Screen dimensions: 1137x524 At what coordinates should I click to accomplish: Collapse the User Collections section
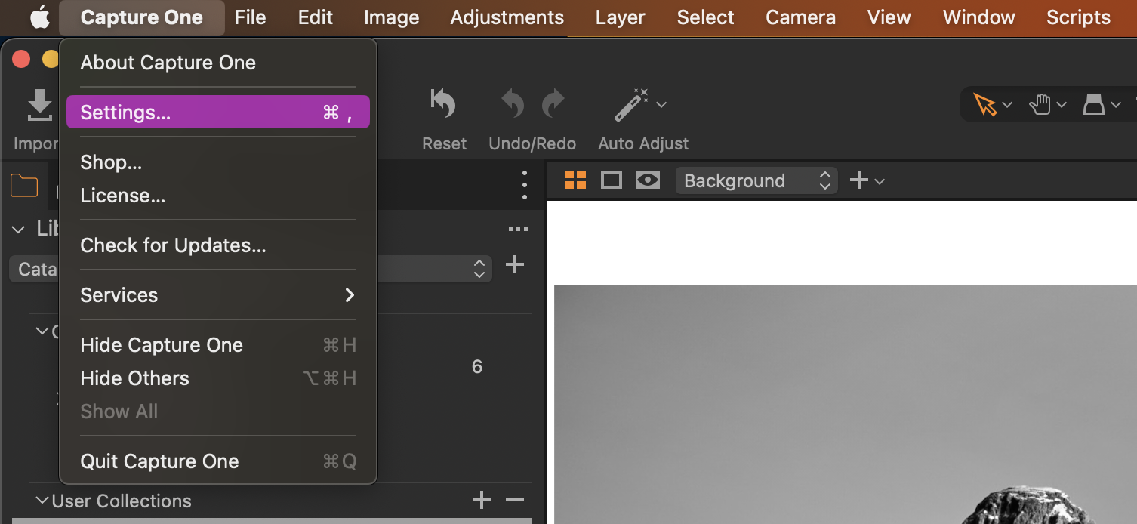[43, 500]
